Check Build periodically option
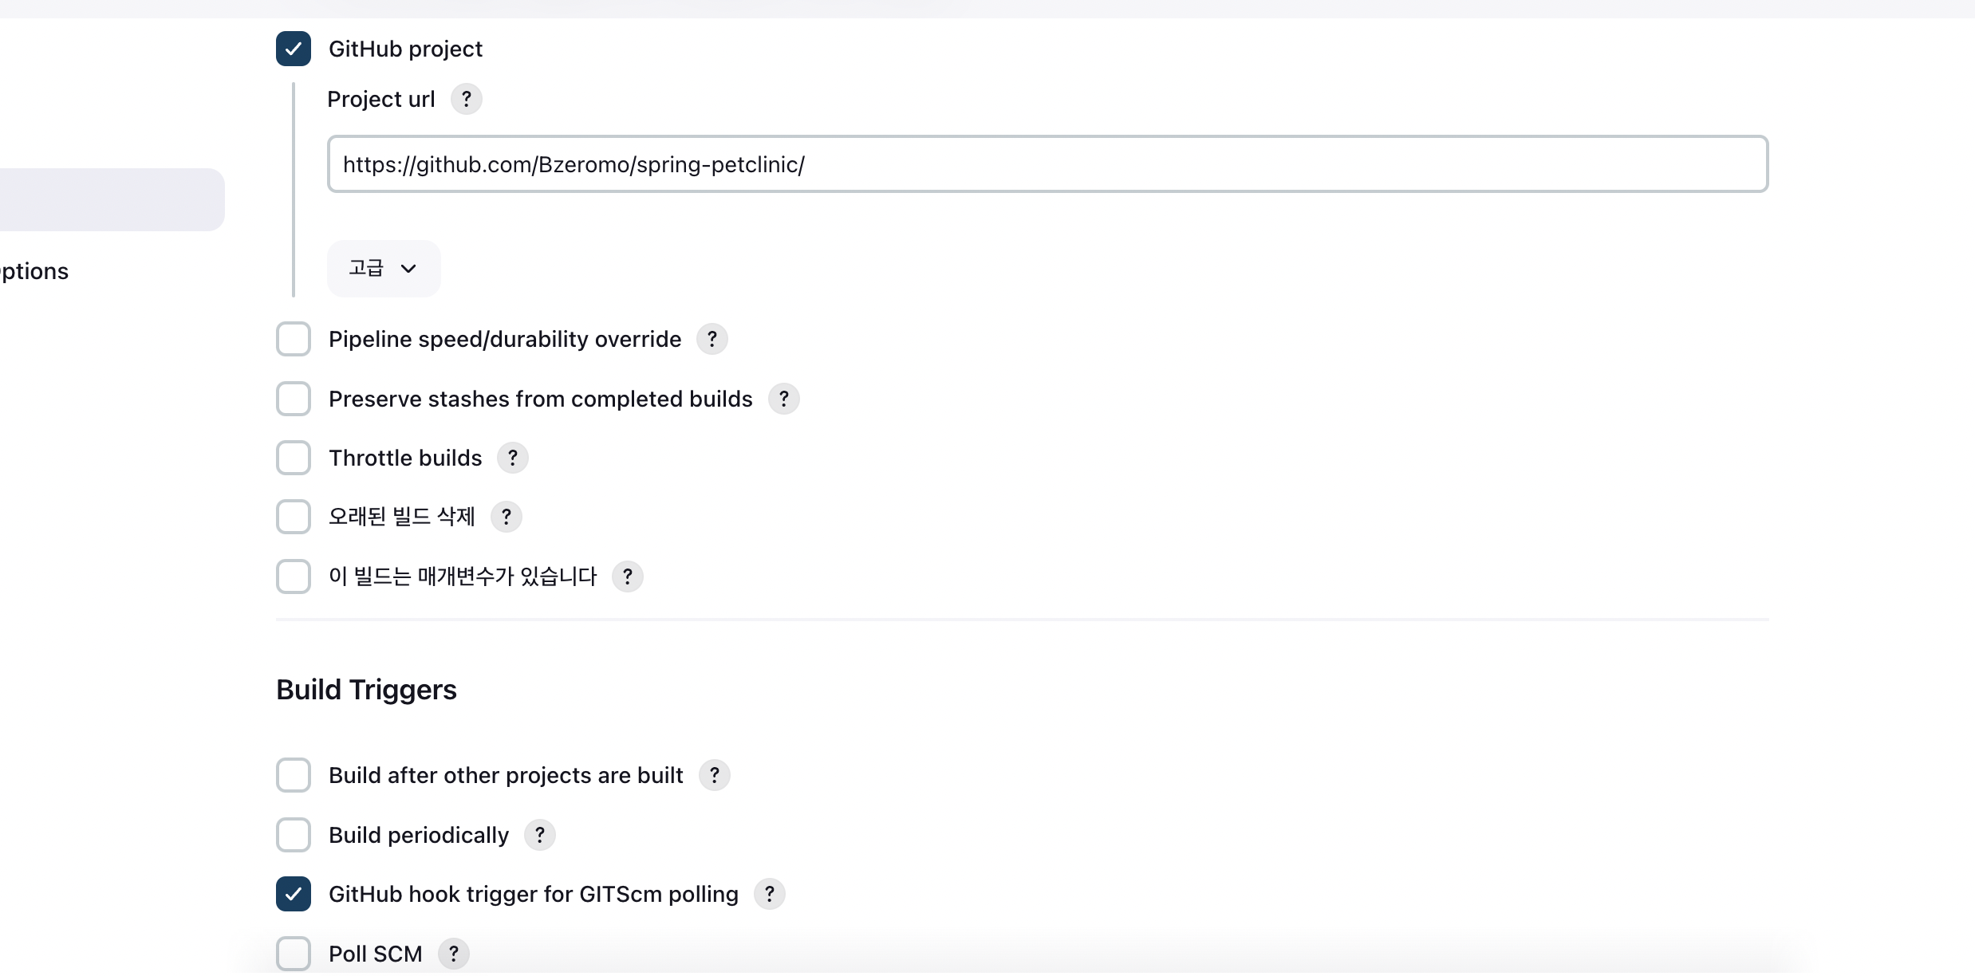This screenshot has width=1975, height=976. [294, 835]
